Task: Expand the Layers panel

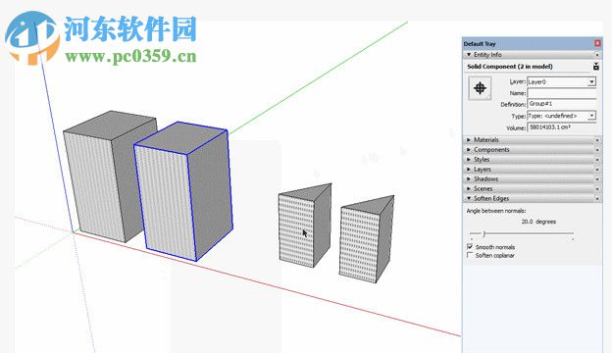Action: pos(469,169)
